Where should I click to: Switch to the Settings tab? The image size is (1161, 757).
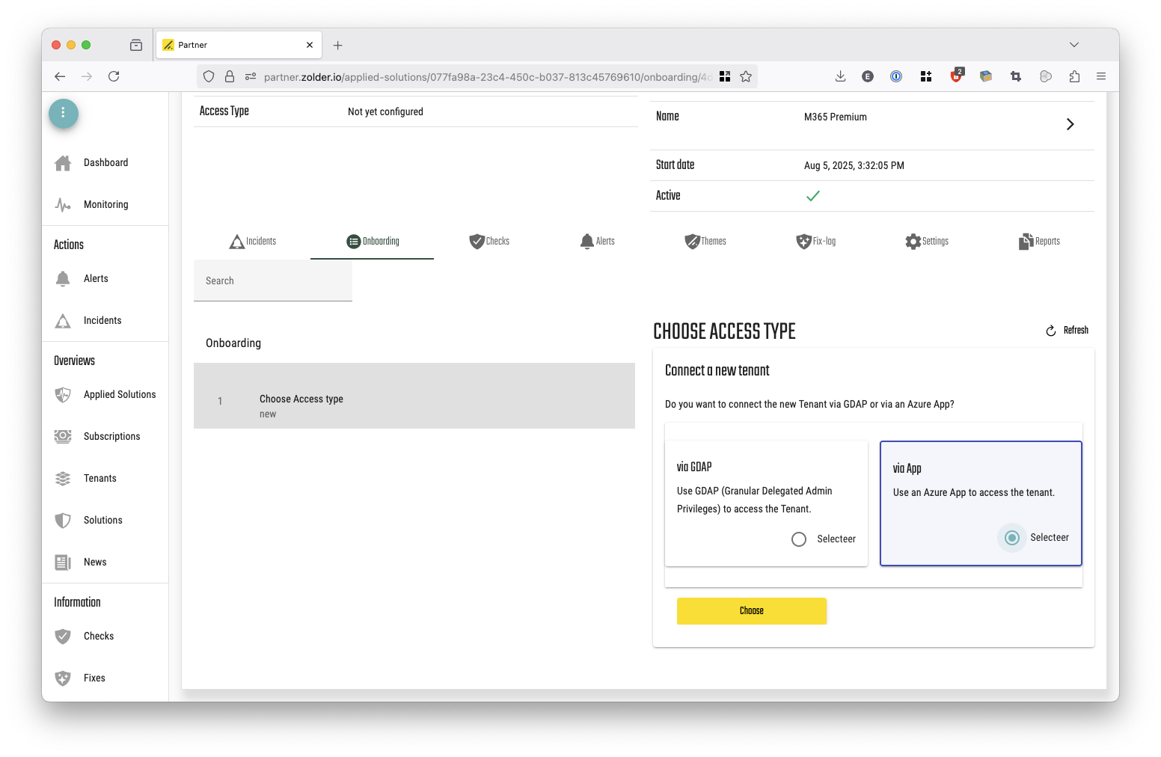pos(927,242)
